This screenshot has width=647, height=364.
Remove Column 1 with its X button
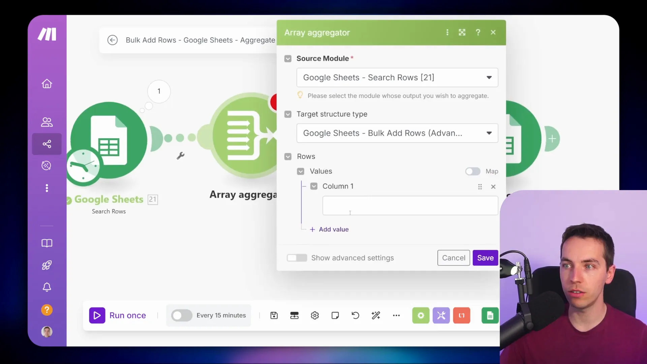tap(493, 187)
